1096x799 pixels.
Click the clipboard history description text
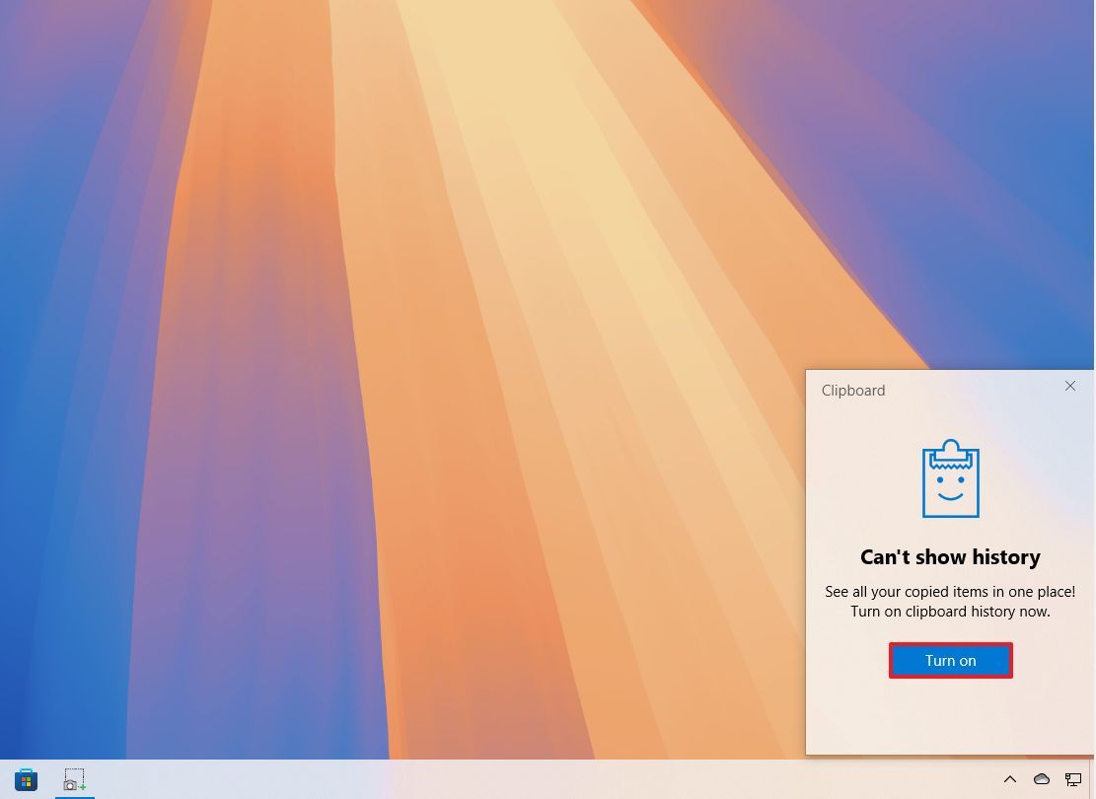click(950, 601)
